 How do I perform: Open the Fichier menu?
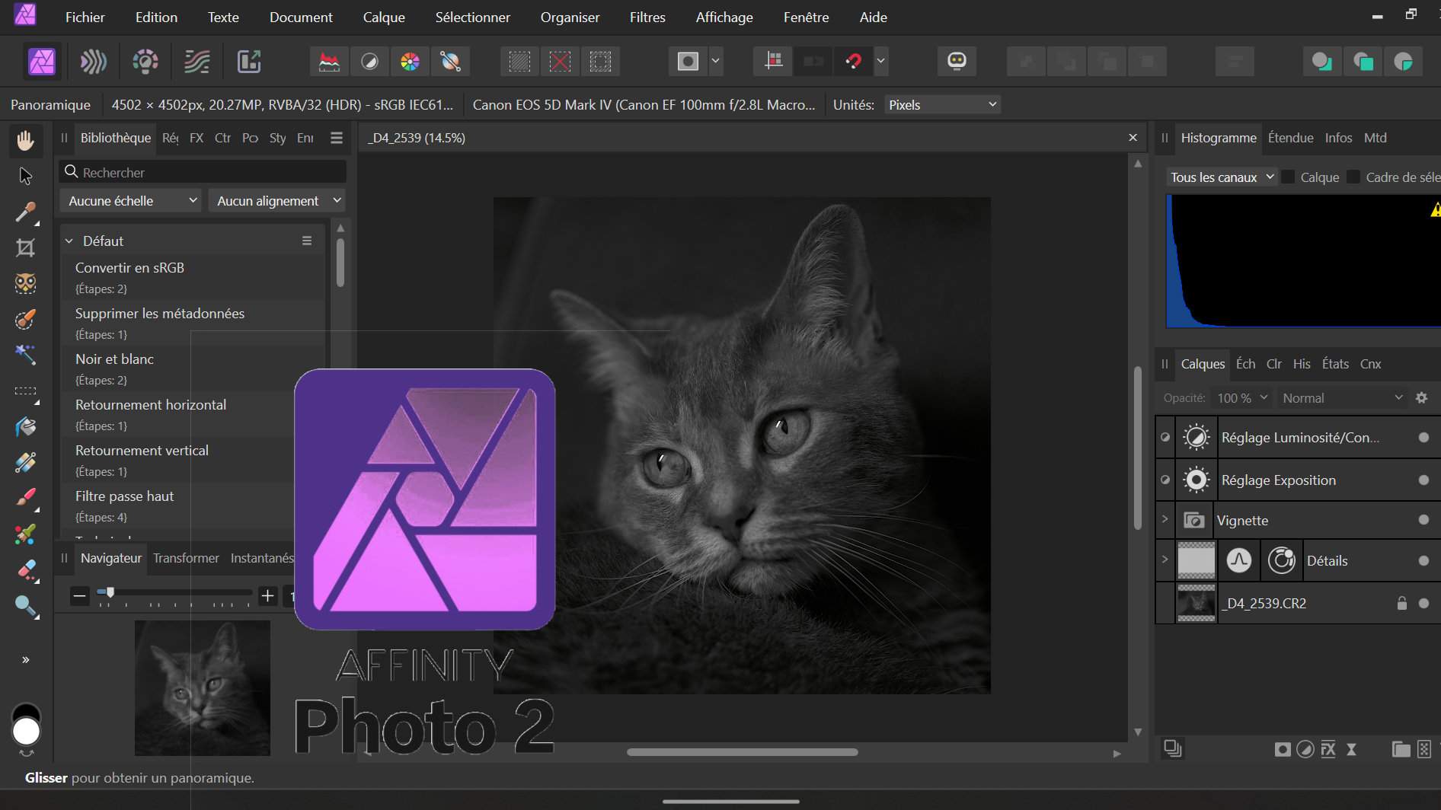click(x=85, y=17)
